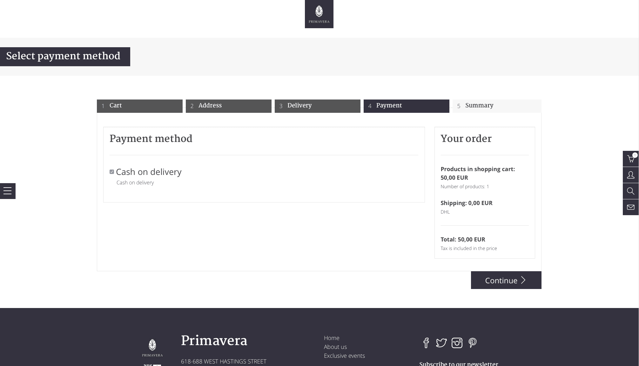Click the search magnifier icon

tap(631, 191)
